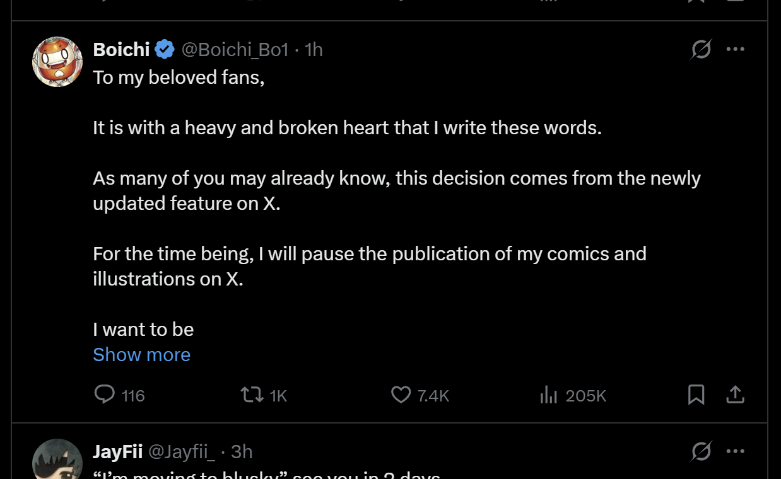Reply to Boichi's post
The width and height of the screenshot is (781, 479).
(x=105, y=395)
